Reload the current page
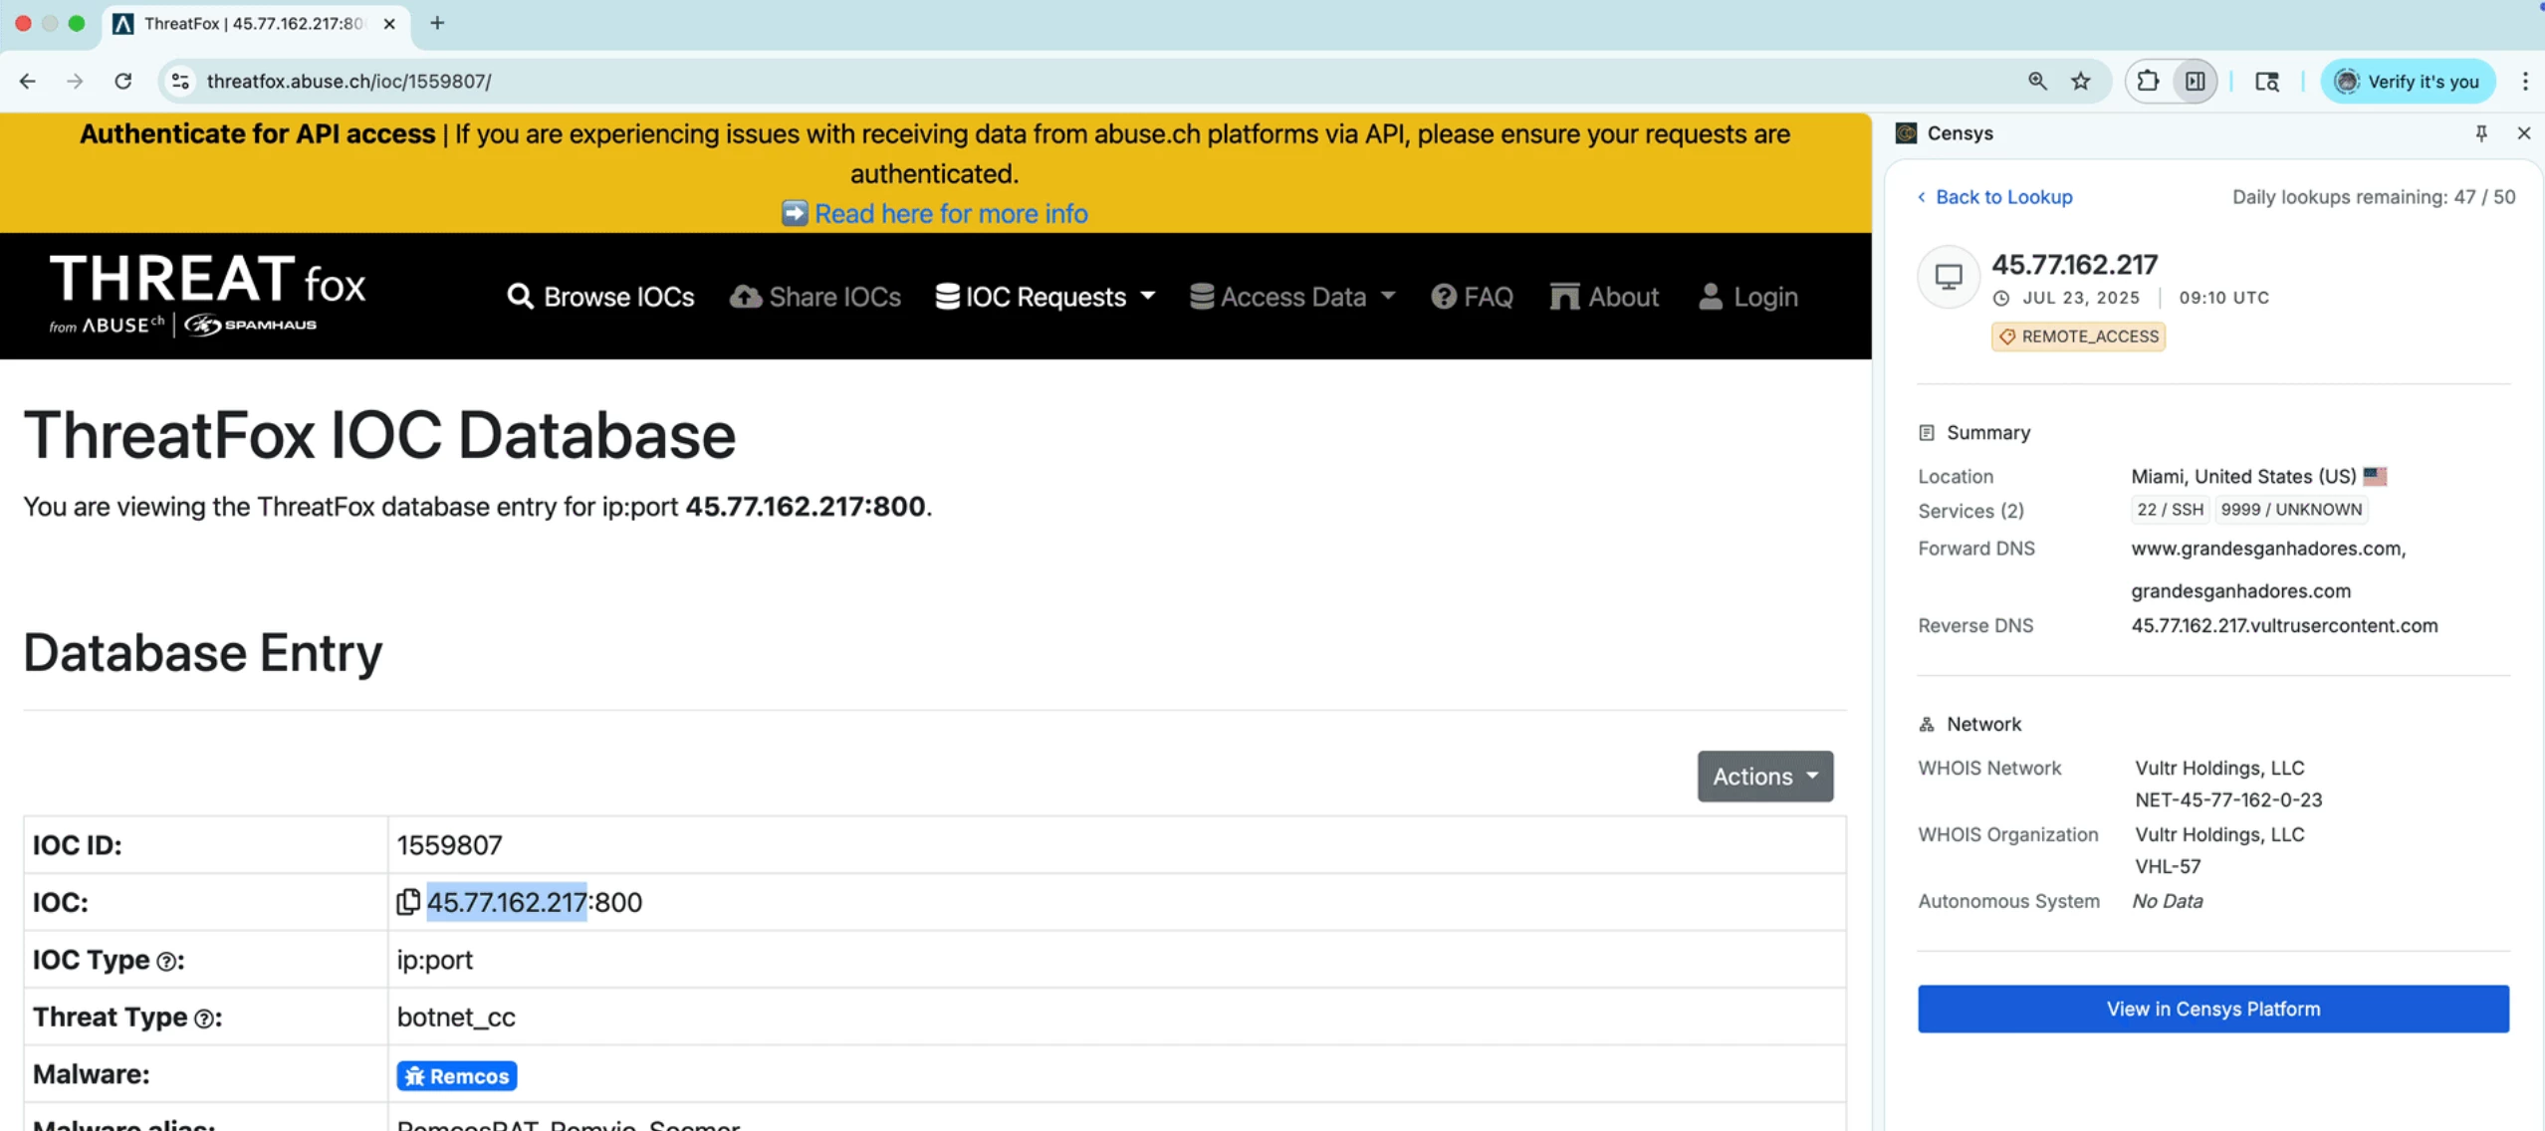Viewport: 2545px width, 1131px height. (123, 82)
